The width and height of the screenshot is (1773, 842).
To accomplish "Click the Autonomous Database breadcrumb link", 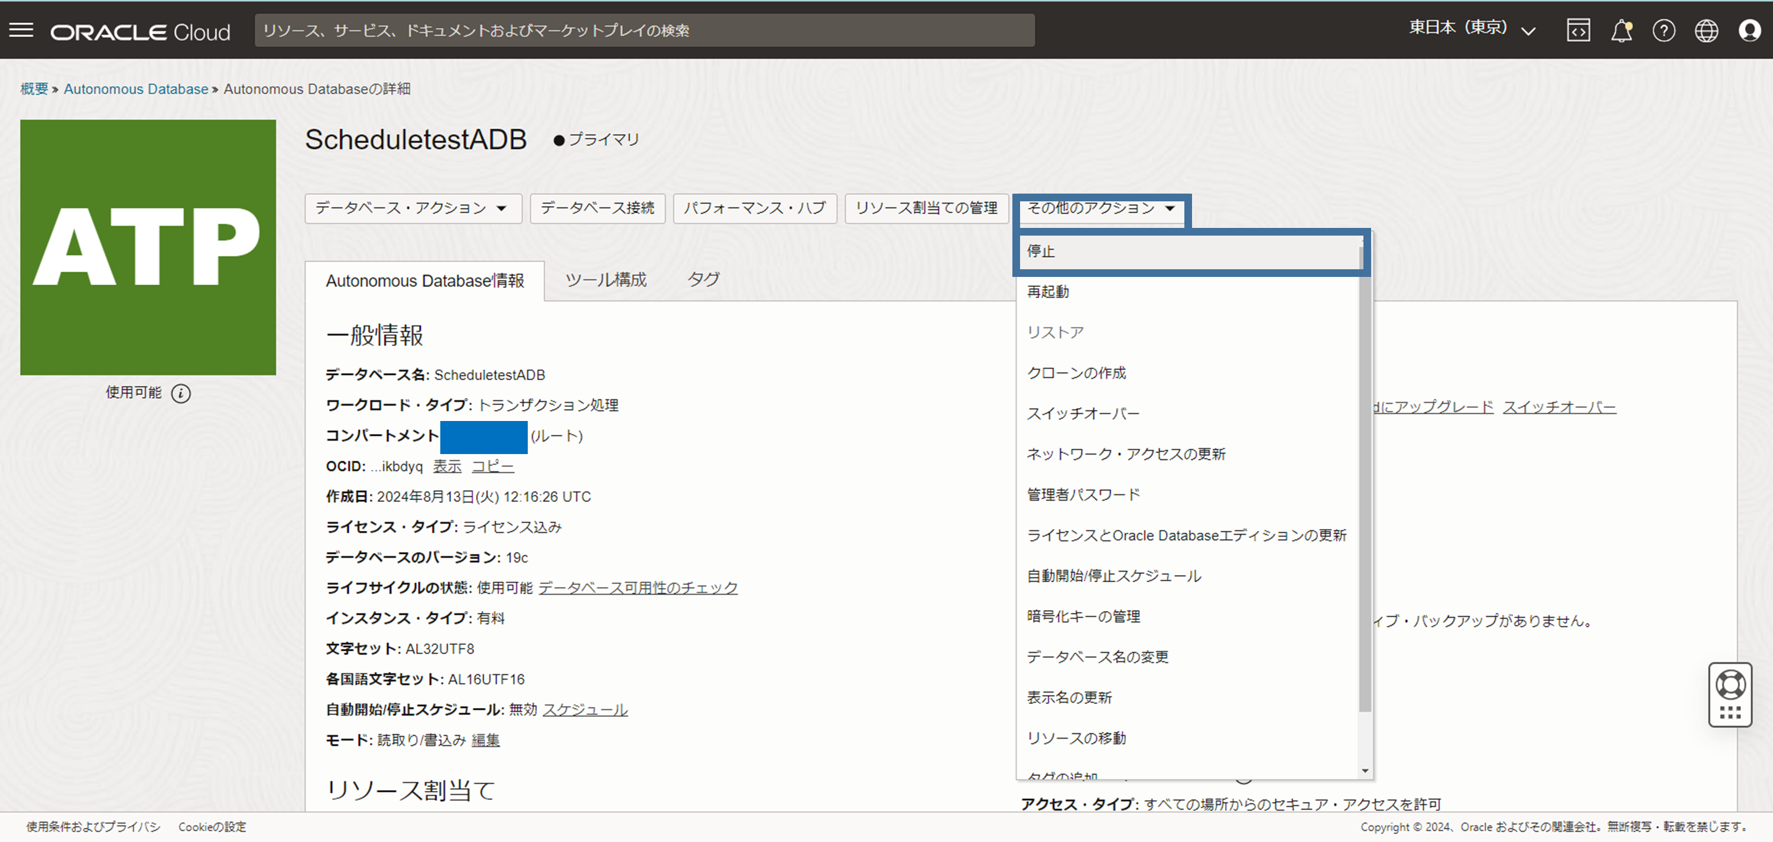I will tap(135, 89).
